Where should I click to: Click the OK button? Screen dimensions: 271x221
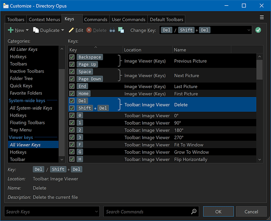(x=218, y=211)
